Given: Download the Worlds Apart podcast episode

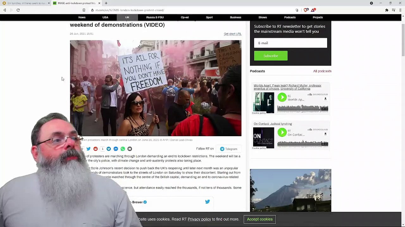Looking at the screenshot, I should tap(325, 99).
